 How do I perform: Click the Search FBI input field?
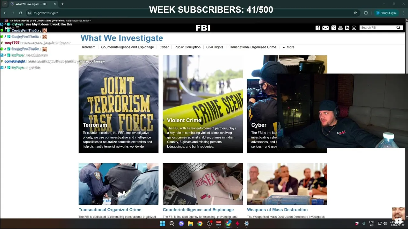378,28
